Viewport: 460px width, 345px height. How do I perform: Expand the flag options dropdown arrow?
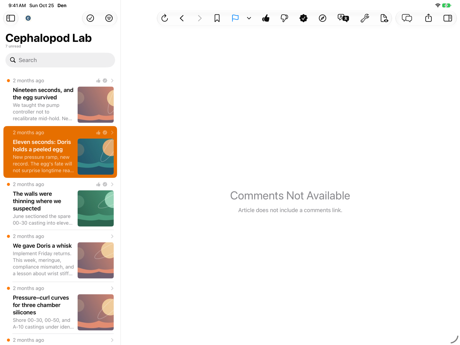[x=249, y=18]
